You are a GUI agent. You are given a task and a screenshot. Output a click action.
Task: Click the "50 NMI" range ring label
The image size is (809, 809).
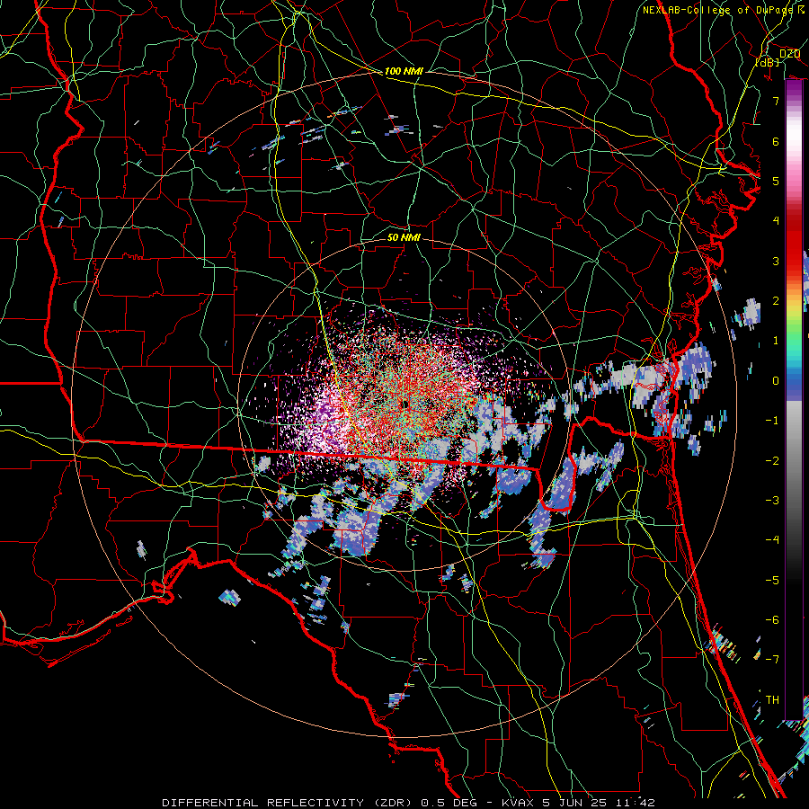(x=404, y=237)
